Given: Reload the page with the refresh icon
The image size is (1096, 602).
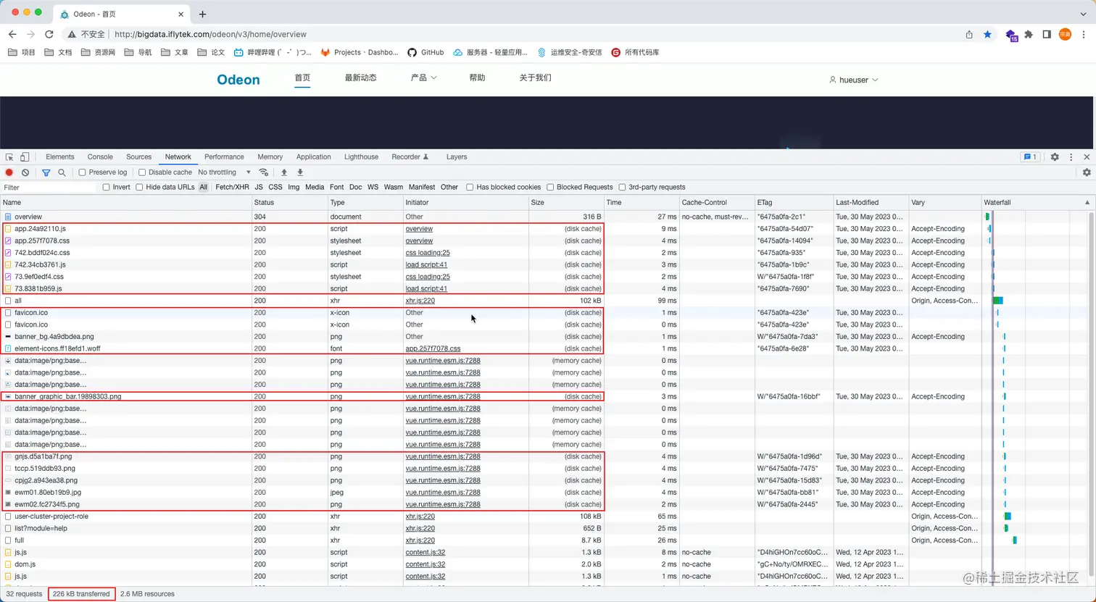Looking at the screenshot, I should [49, 34].
